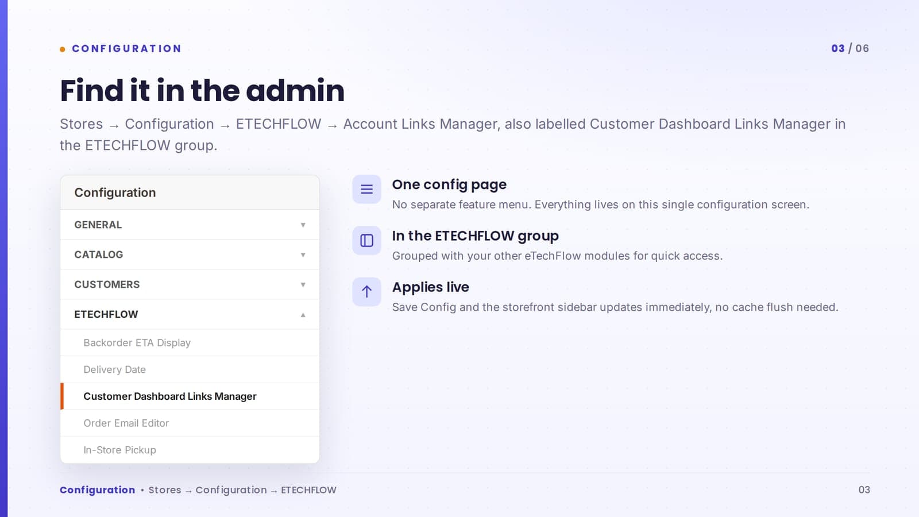Click the footer breadcrumb Stores → Configuration → ETECHFLOW

(x=242, y=490)
